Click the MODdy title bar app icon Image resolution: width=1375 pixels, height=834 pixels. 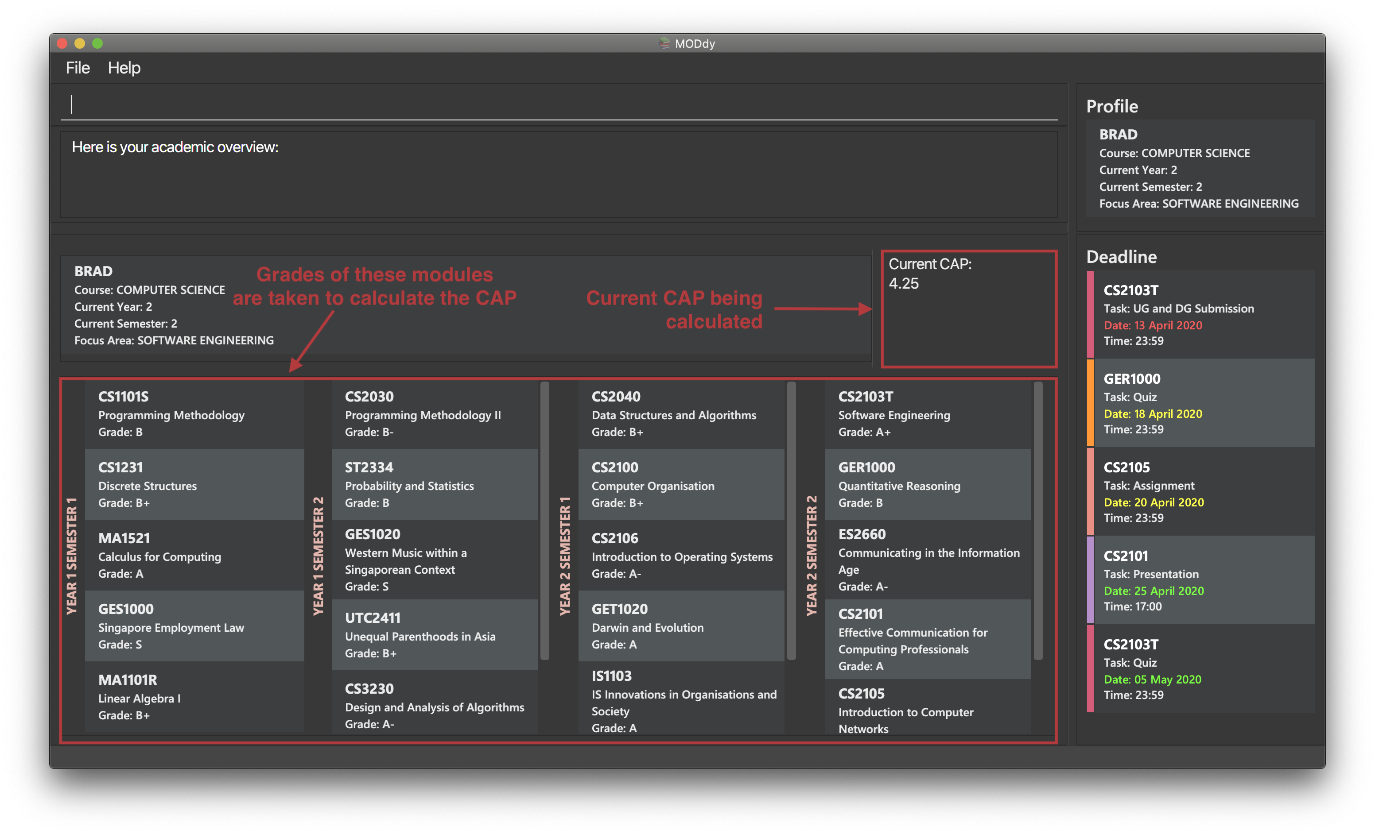pyautogui.click(x=664, y=43)
